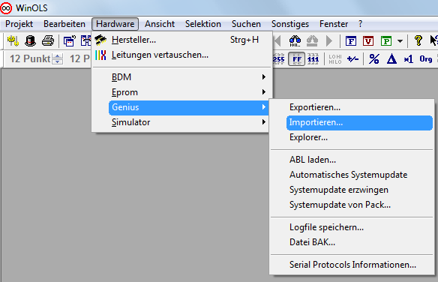Click Automatisches Systemupdate entry
Image resolution: width=438 pixels, height=282 pixels.
coord(348,175)
